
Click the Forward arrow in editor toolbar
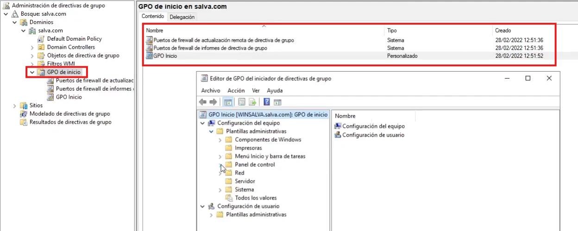[x=213, y=102]
